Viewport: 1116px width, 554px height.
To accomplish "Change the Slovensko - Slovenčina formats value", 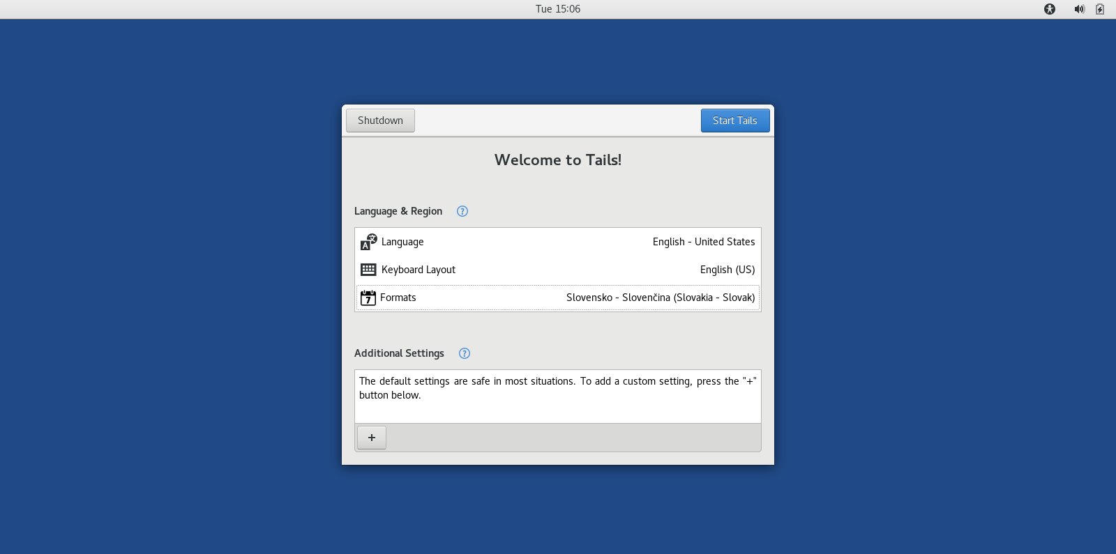I will [x=660, y=298].
